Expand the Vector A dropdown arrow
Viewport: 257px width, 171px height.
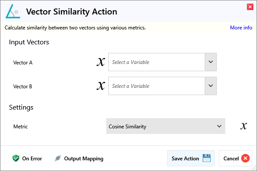210,62
